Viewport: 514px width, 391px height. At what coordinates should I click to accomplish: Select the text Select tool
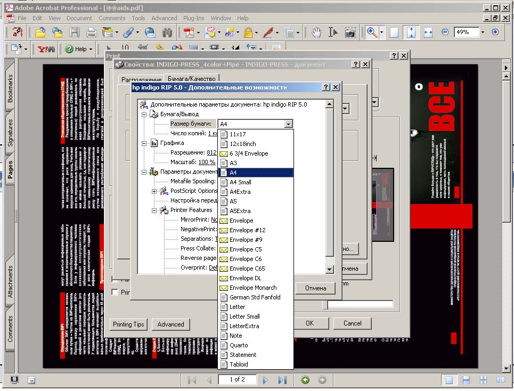[333, 32]
